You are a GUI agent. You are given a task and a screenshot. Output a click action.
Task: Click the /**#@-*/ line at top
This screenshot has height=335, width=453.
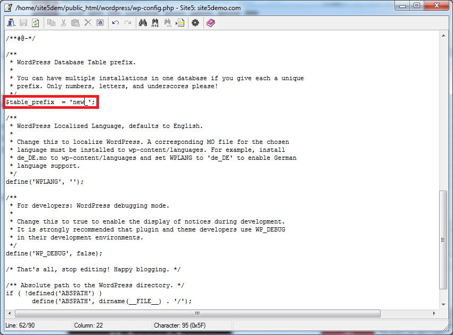click(x=21, y=38)
